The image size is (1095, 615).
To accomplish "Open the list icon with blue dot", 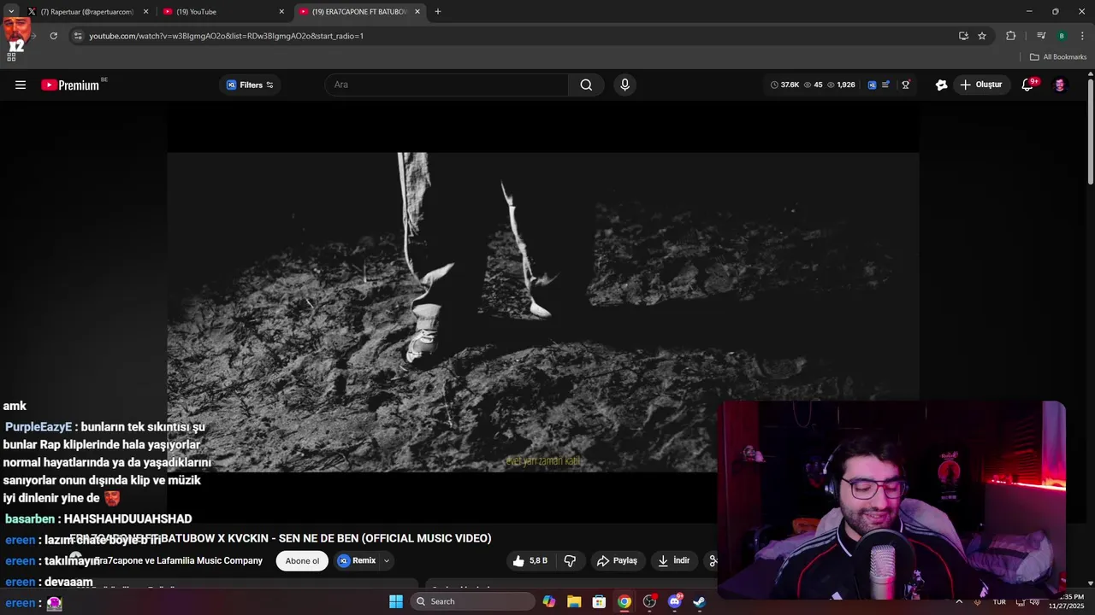I will pyautogui.click(x=886, y=85).
